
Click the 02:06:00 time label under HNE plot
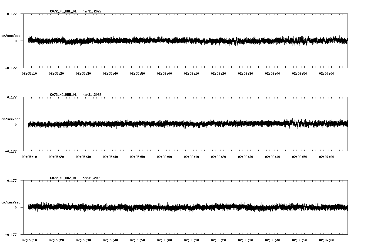165,73
